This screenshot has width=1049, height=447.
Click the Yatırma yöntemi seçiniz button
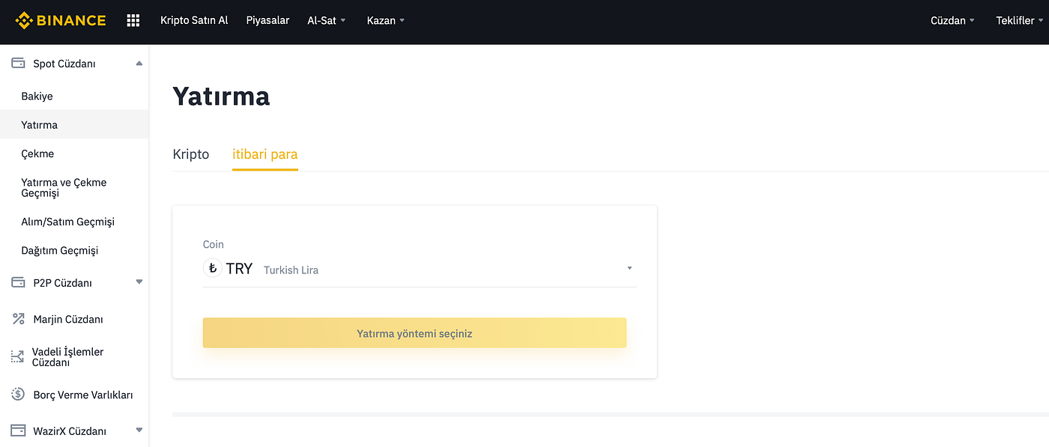414,333
